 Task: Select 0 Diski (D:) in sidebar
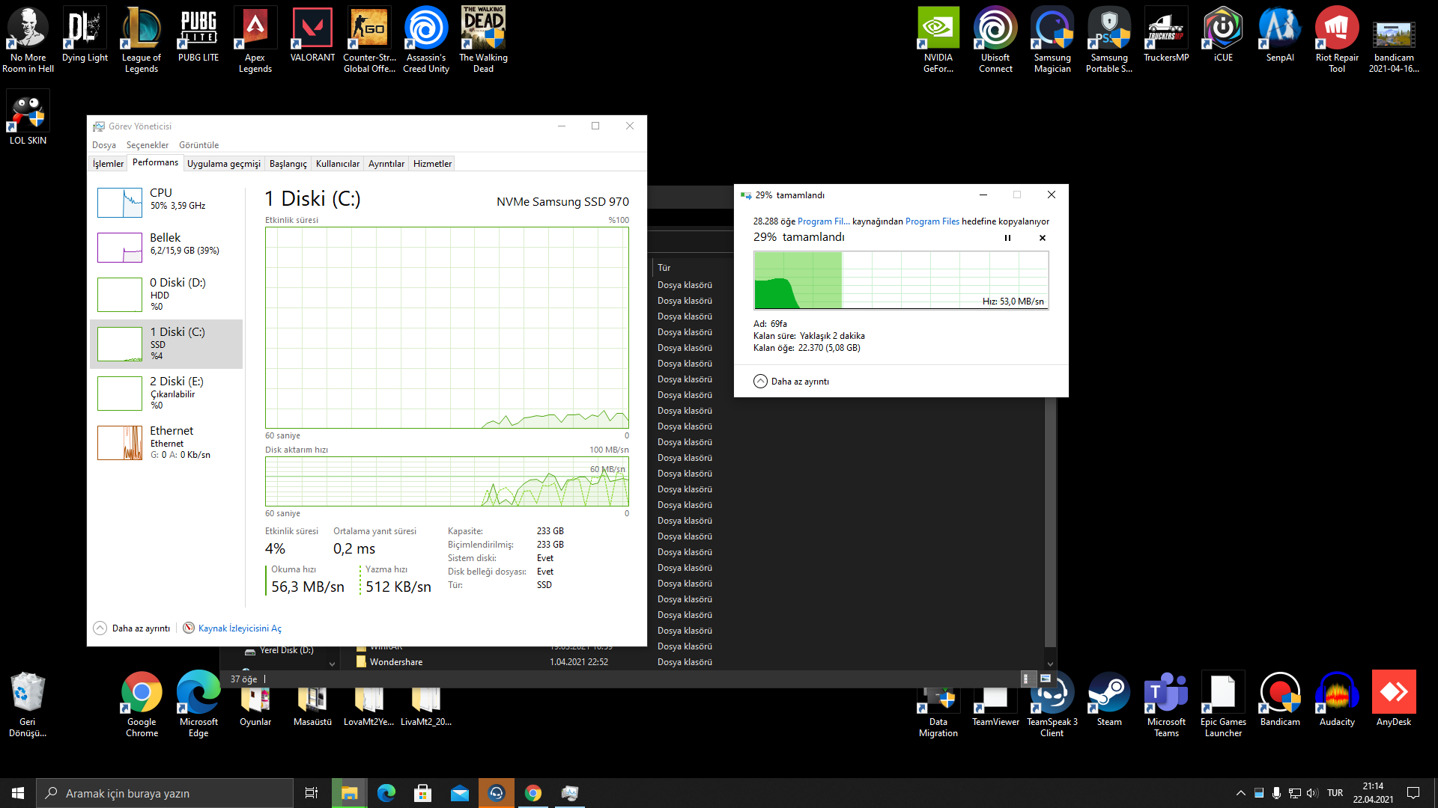(x=166, y=294)
